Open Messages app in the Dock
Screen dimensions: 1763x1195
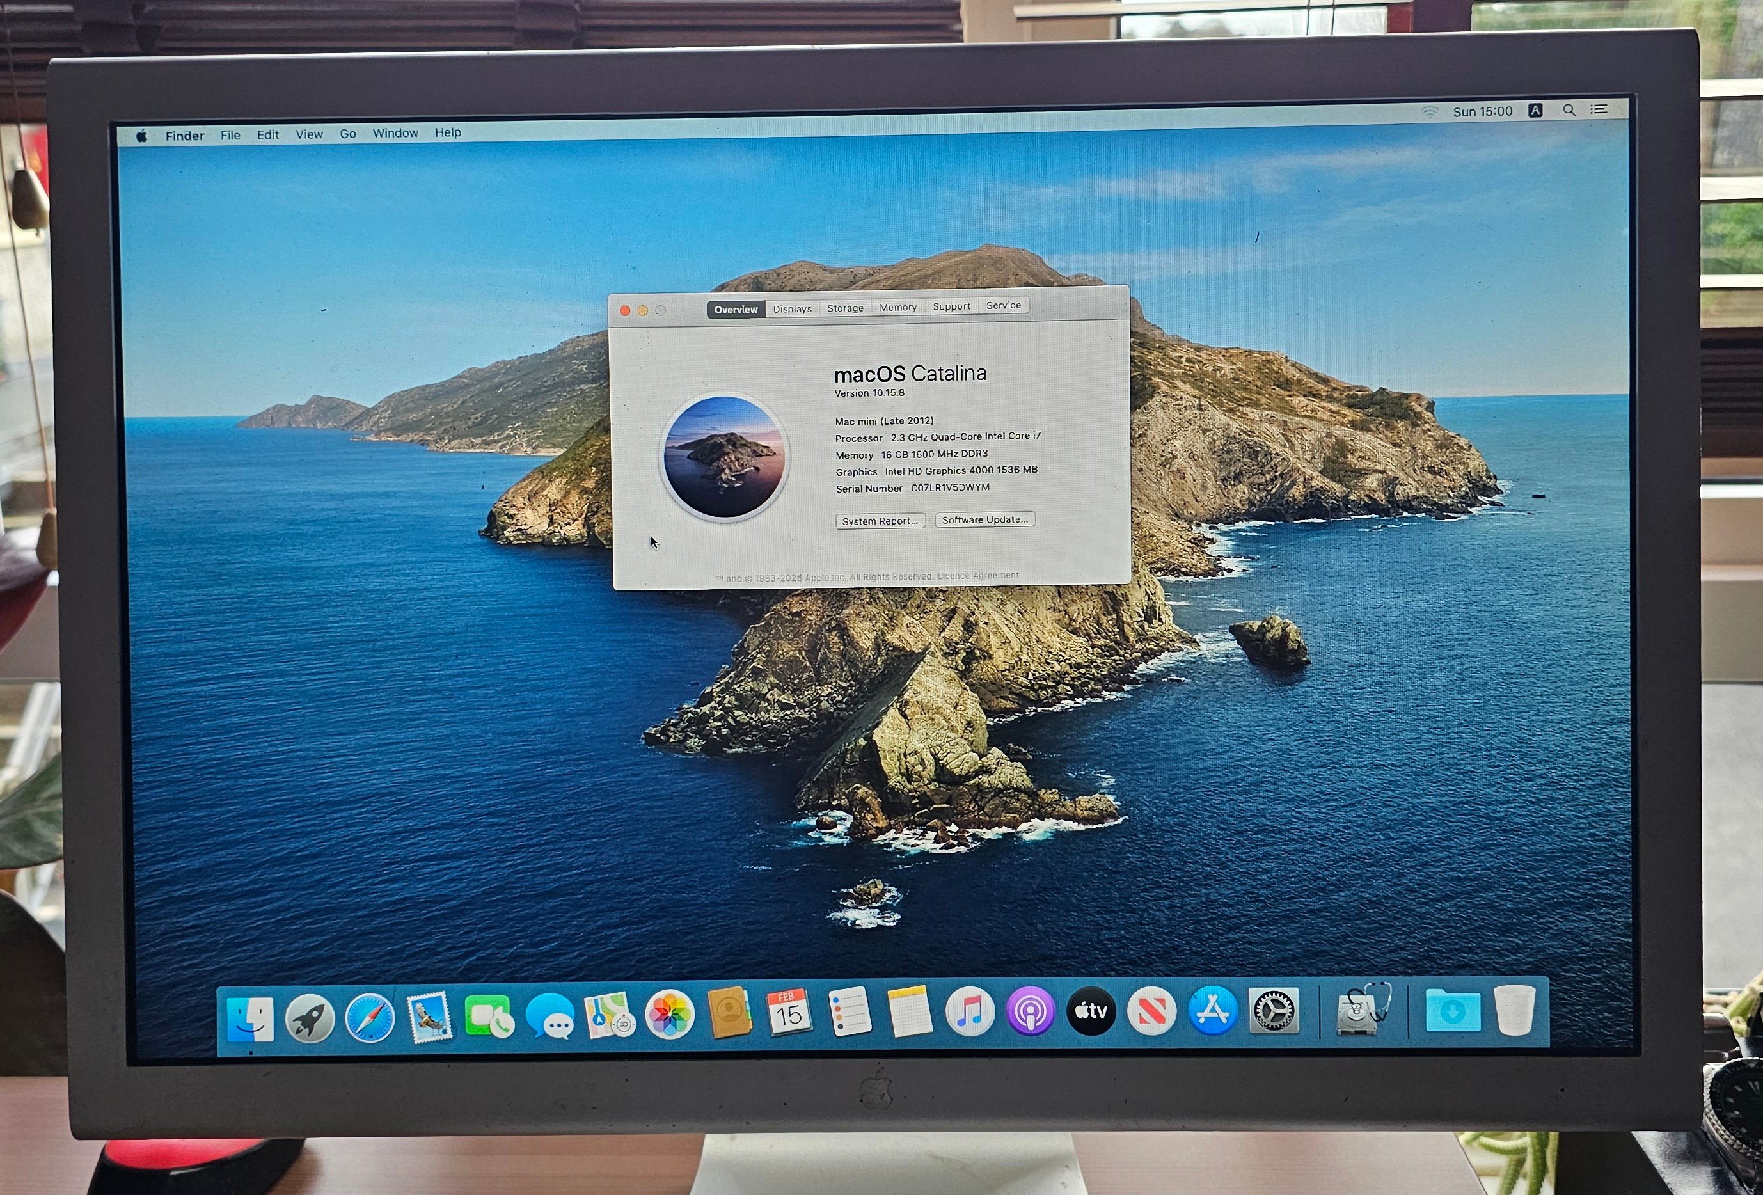[x=549, y=1015]
